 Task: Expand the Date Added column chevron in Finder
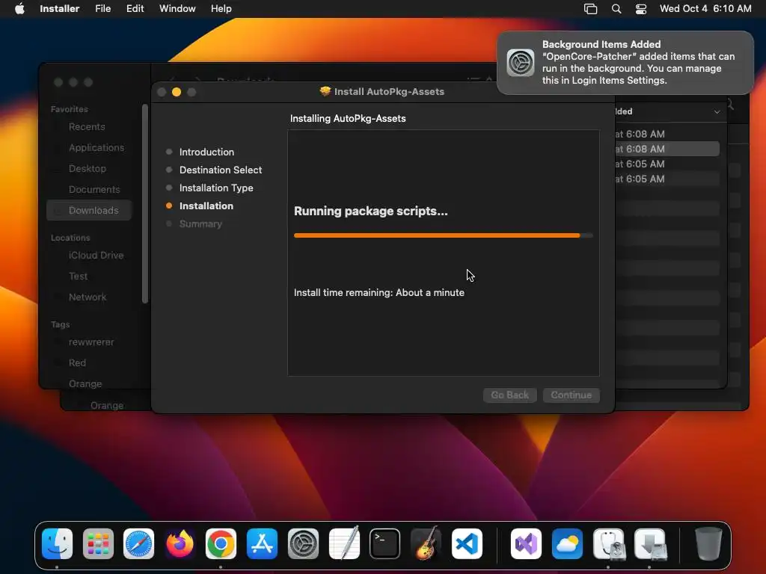tap(717, 112)
